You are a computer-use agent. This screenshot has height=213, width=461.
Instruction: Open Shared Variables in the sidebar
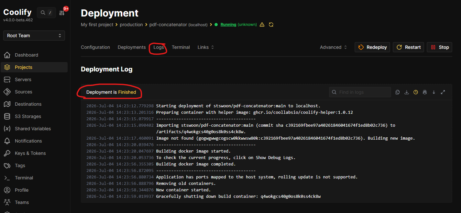point(34,129)
